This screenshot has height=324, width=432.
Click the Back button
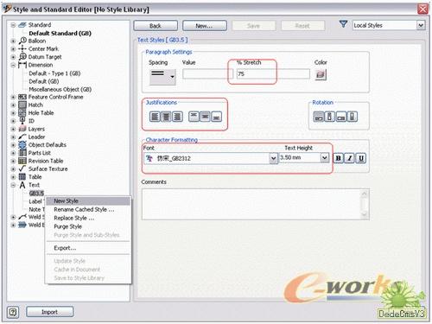click(x=156, y=26)
